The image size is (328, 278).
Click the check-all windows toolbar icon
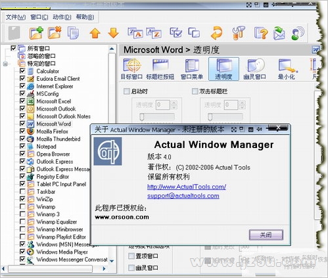tap(176, 33)
